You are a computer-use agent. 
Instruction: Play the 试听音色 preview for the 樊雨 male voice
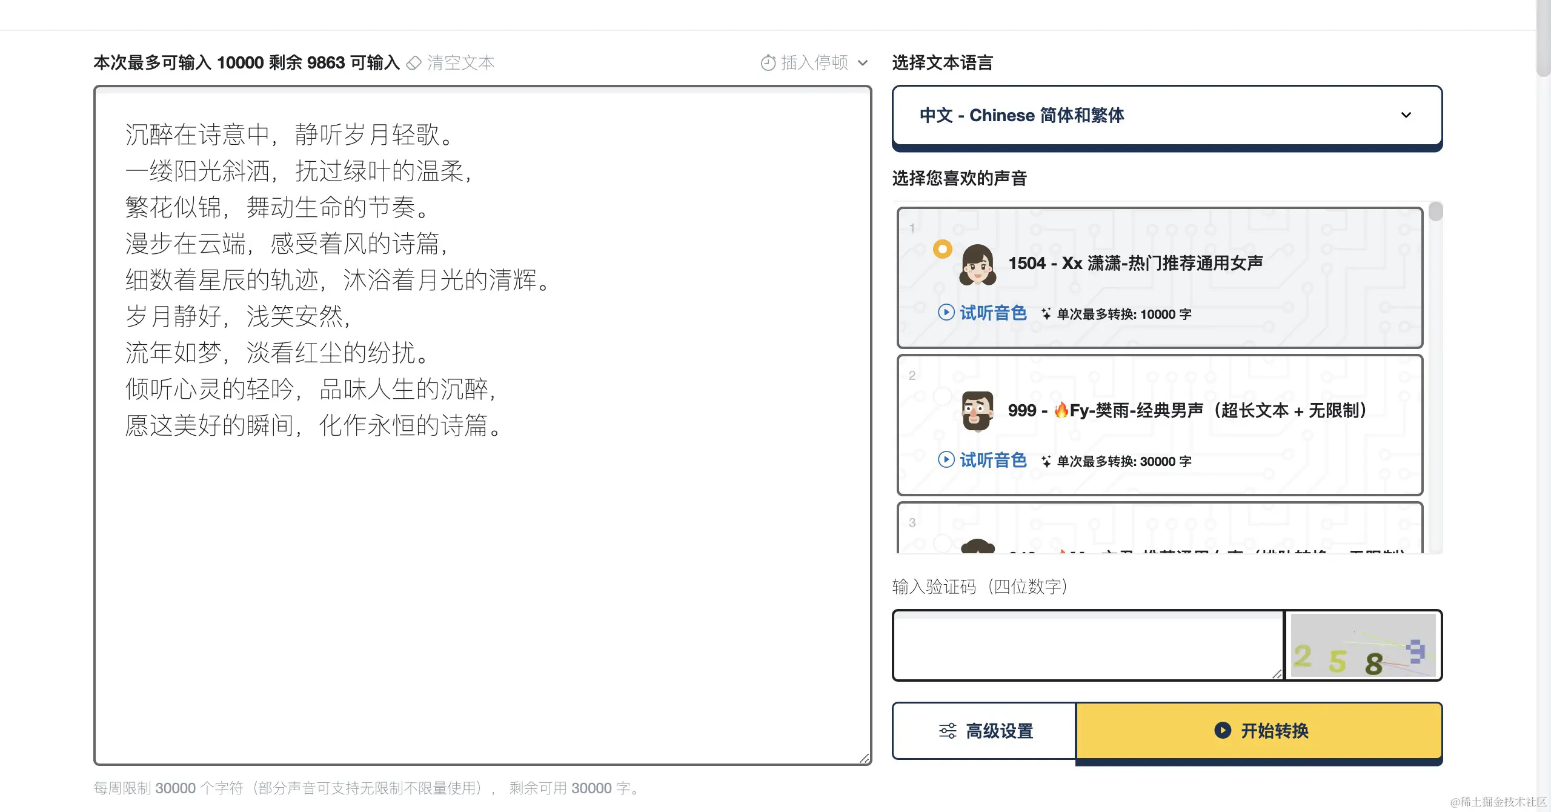tap(946, 460)
